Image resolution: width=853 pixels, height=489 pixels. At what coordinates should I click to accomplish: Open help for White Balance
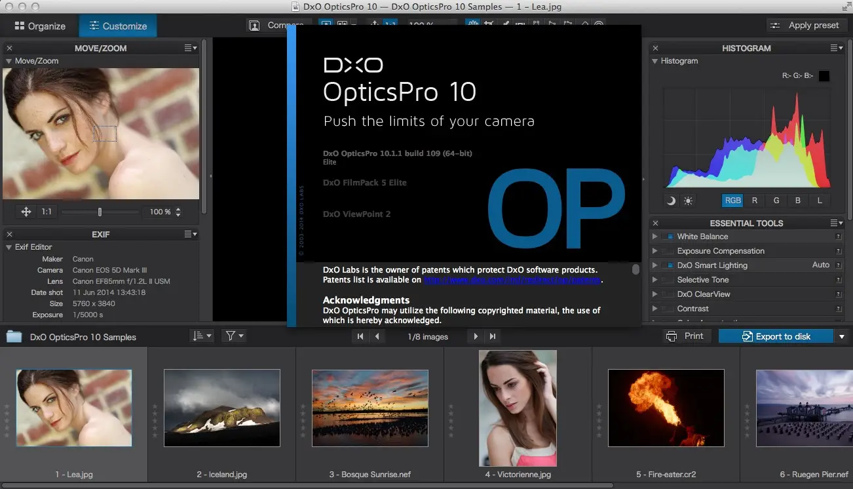pos(838,237)
